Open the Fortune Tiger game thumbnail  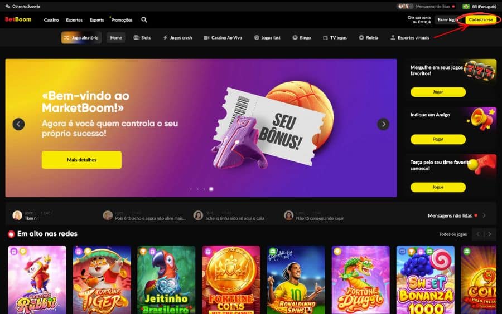(102, 280)
